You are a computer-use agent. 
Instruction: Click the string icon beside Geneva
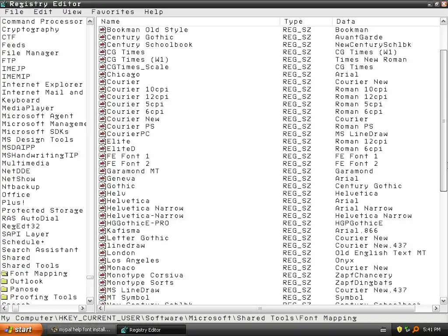[x=102, y=178]
